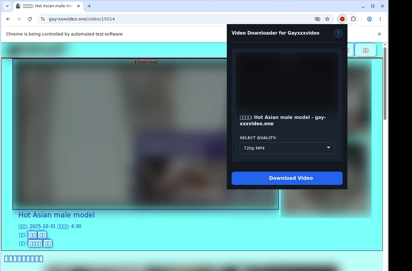The image size is (412, 271).
Task: Select the Hot Asian male model browser tab
Action: click(x=48, y=6)
